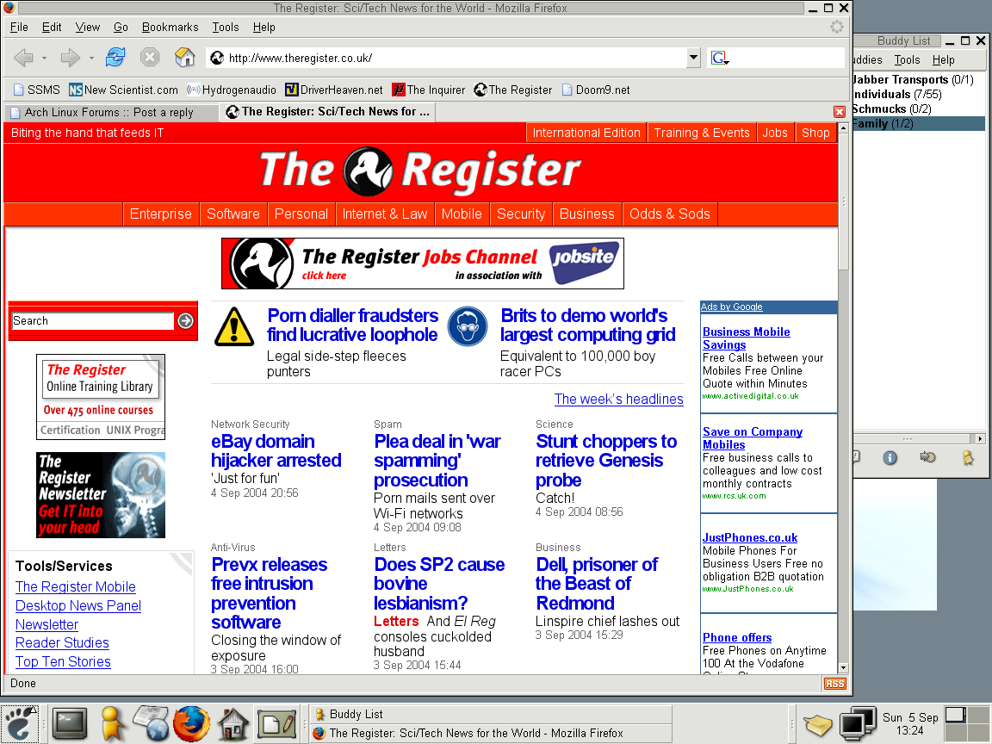Click the Stop loading icon

point(150,58)
